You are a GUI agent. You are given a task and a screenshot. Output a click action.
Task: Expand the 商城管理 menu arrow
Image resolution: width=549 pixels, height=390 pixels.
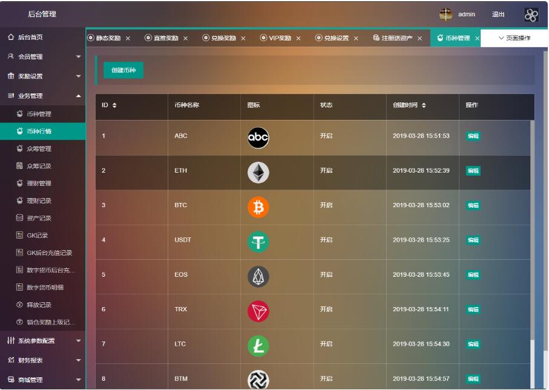(x=79, y=380)
